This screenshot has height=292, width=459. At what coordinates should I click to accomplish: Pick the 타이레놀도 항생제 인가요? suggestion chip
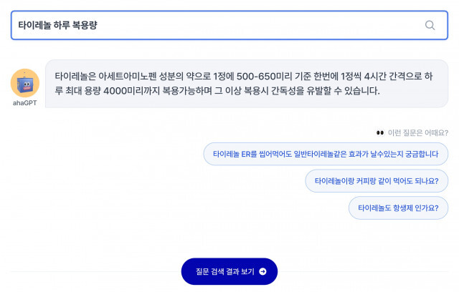[398, 208]
